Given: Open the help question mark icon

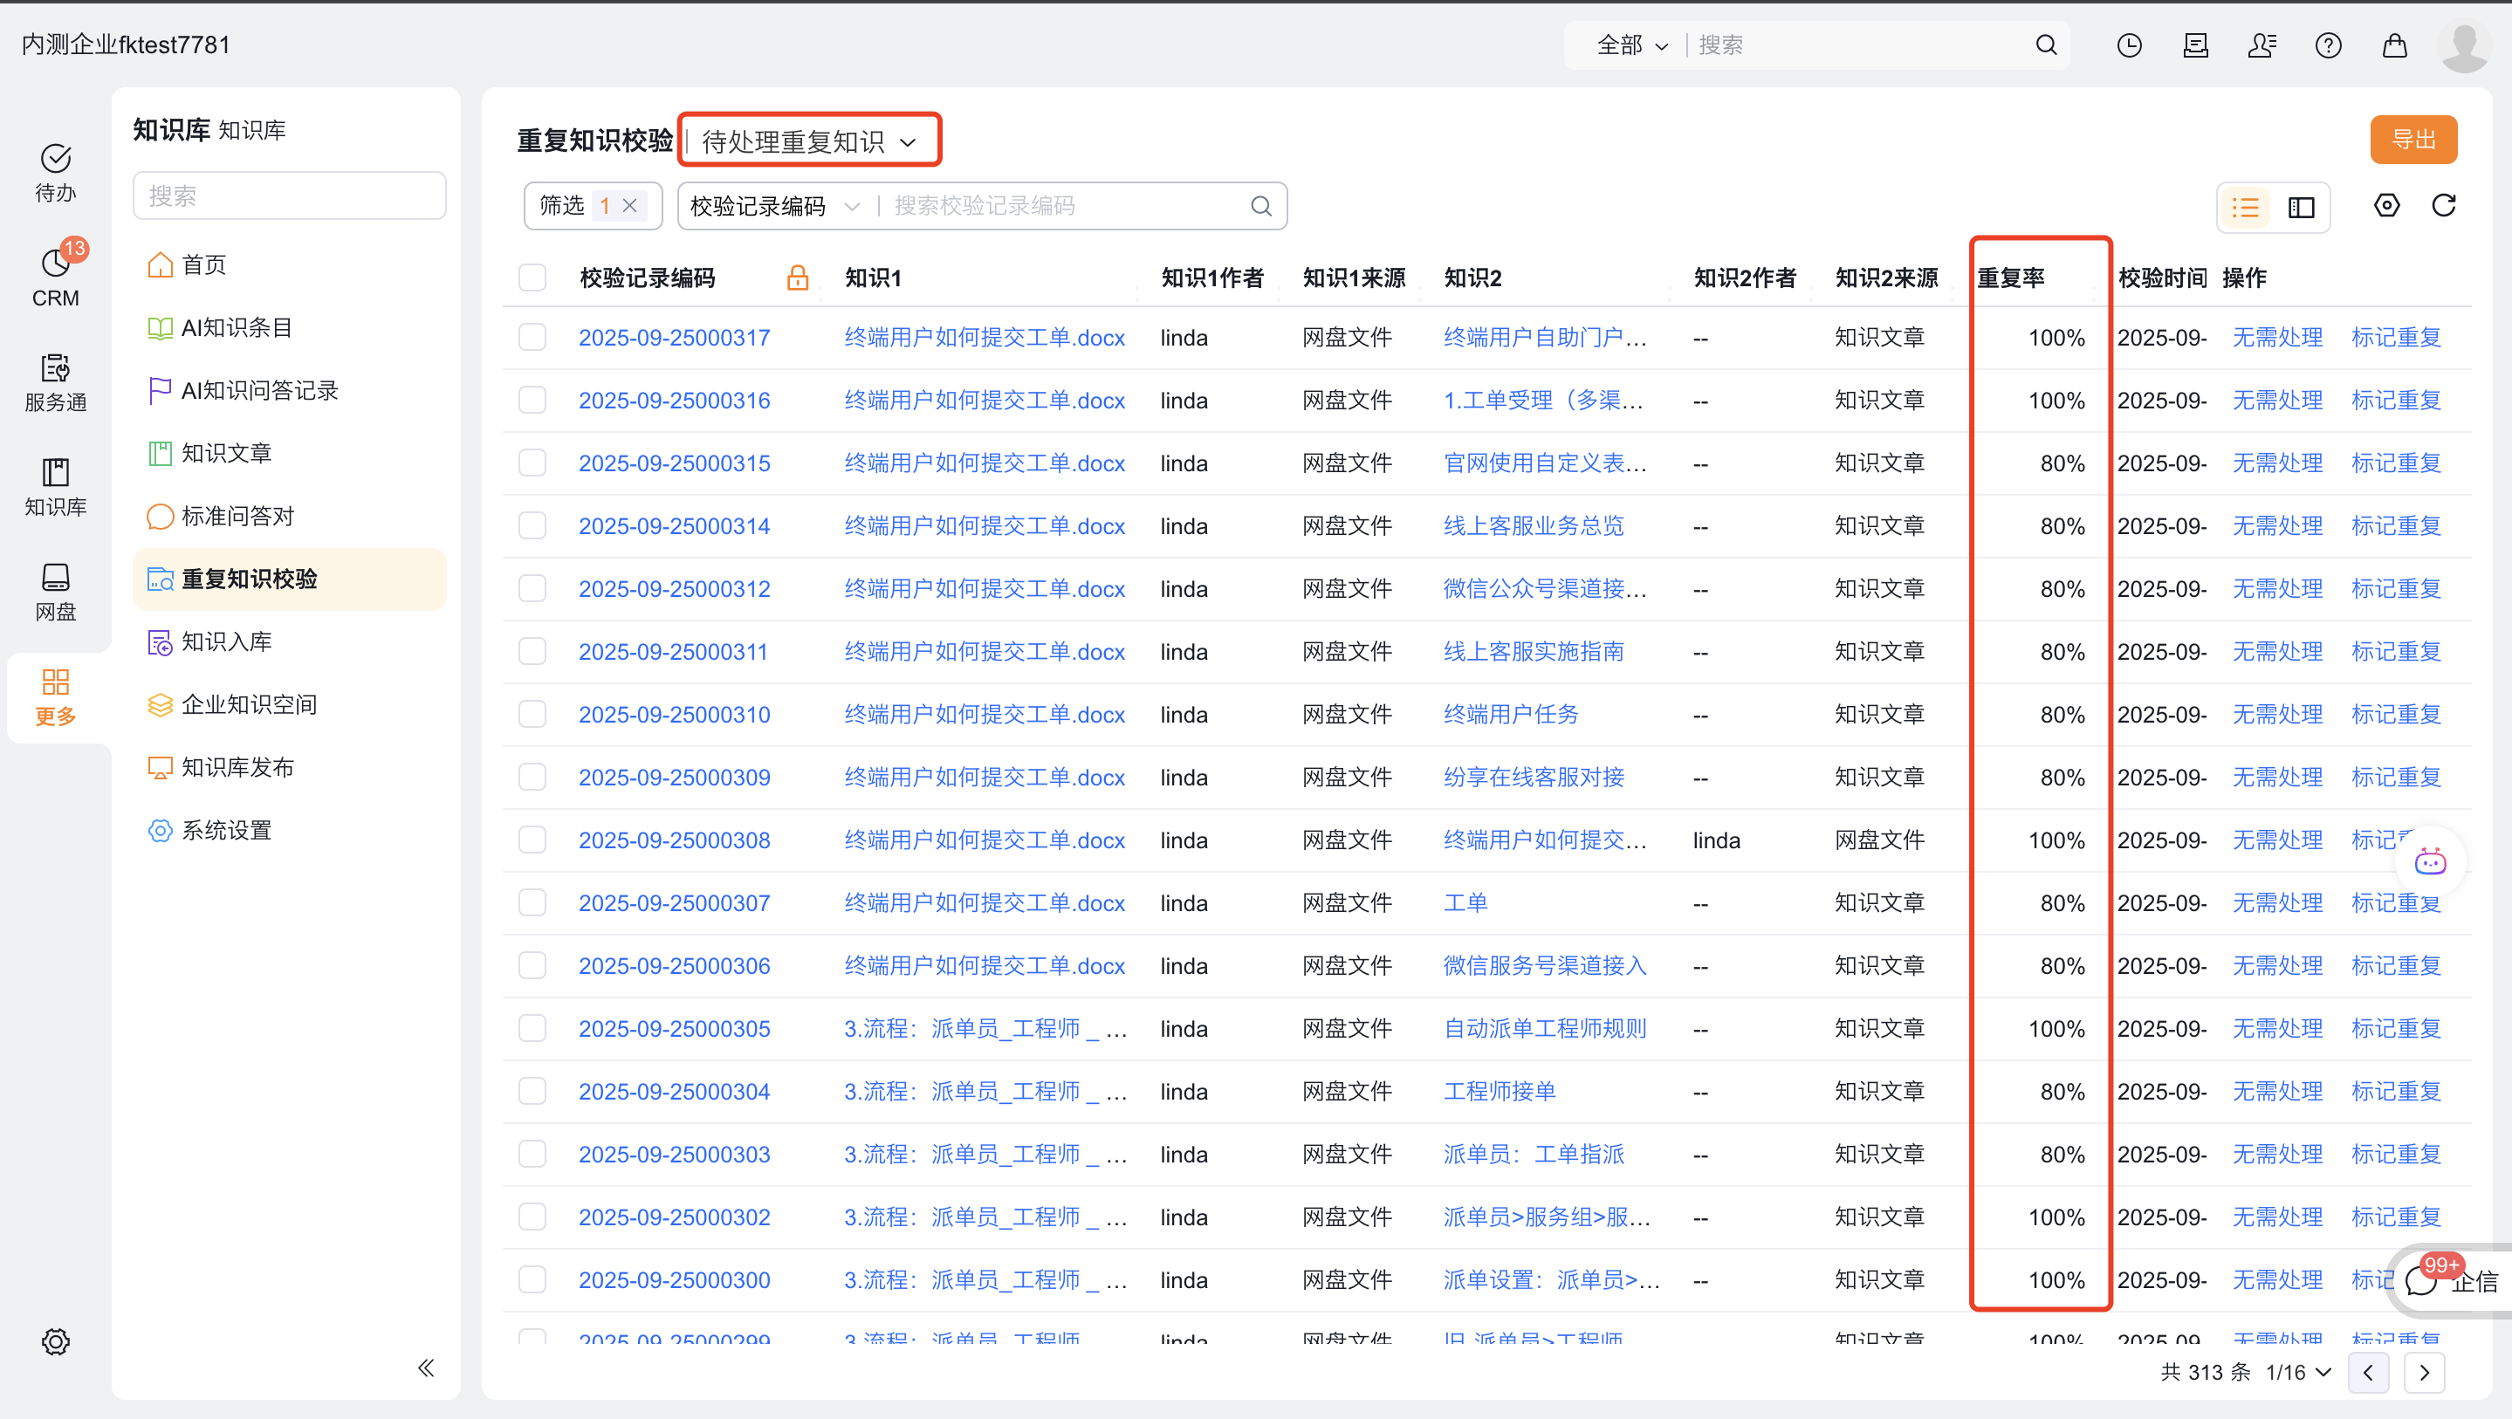Looking at the screenshot, I should (x=2328, y=45).
